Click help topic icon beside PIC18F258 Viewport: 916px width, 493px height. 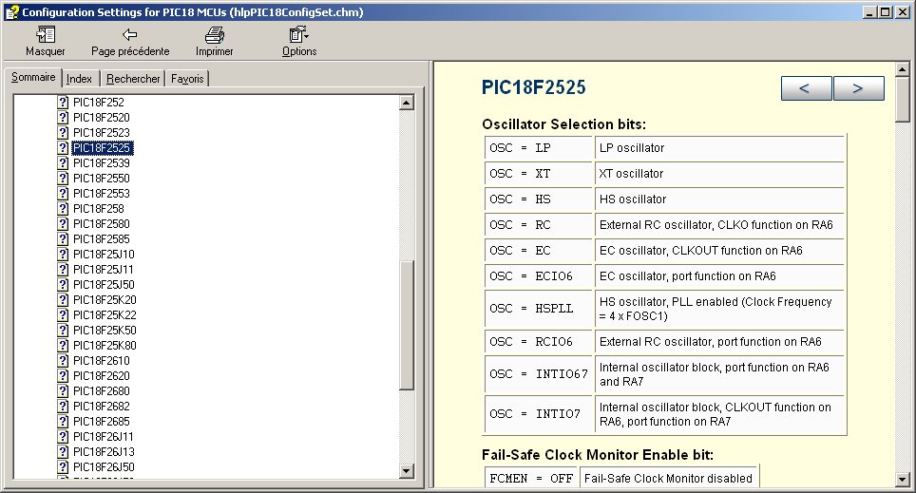point(63,209)
